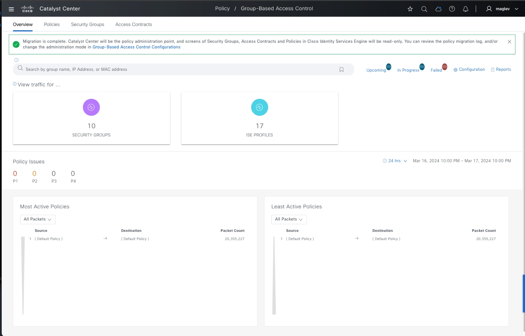This screenshot has width=525, height=336.
Task: Click the cloud status icon
Action: tap(438, 9)
